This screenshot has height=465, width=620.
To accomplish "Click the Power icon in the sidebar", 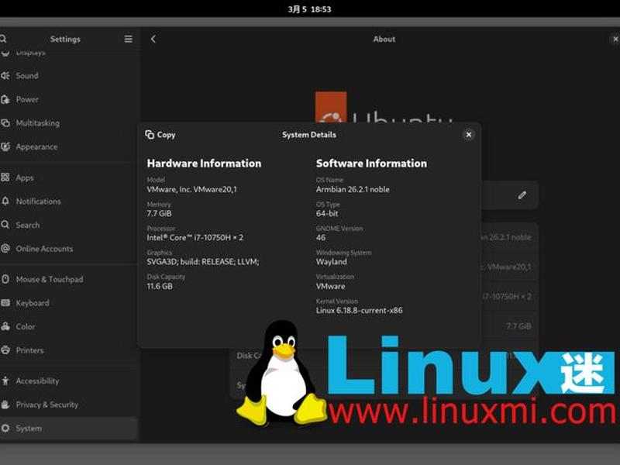I will (5, 99).
